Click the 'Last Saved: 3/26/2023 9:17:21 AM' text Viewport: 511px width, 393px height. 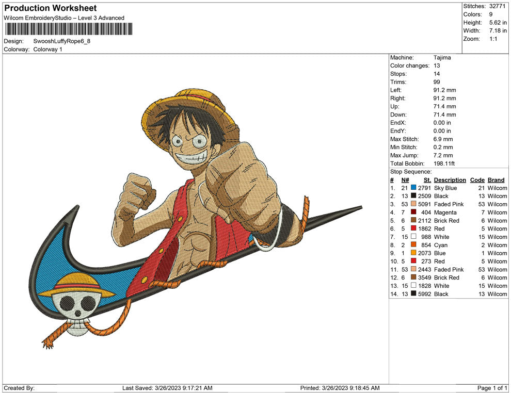[x=167, y=388]
